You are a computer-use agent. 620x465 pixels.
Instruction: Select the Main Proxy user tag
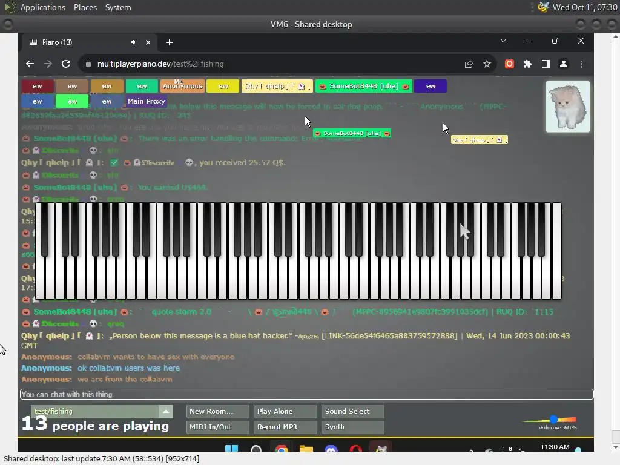coord(147,101)
